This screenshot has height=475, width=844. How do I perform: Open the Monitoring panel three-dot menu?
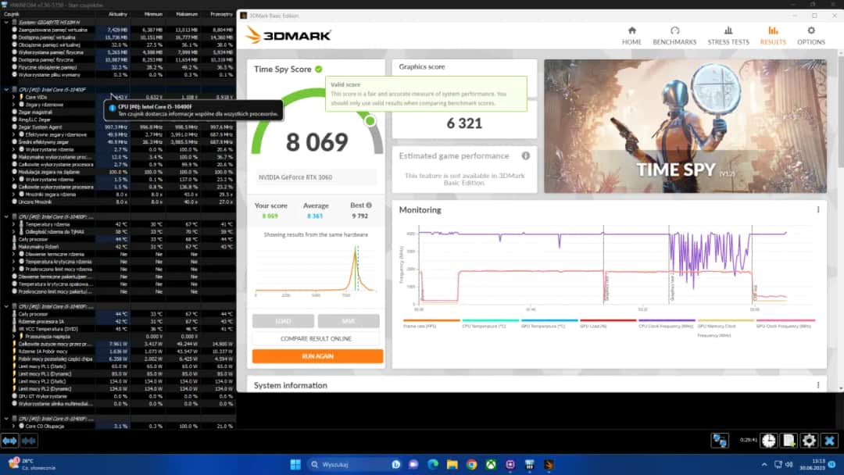click(x=818, y=209)
